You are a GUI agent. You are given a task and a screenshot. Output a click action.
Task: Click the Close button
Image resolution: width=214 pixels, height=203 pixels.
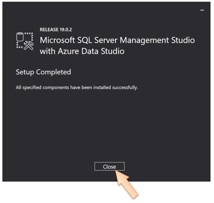pyautogui.click(x=110, y=166)
